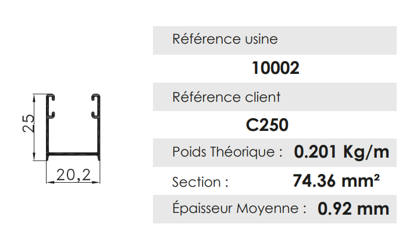Select the thickness value 0.92 mm
The width and height of the screenshot is (417, 249).
(x=353, y=208)
